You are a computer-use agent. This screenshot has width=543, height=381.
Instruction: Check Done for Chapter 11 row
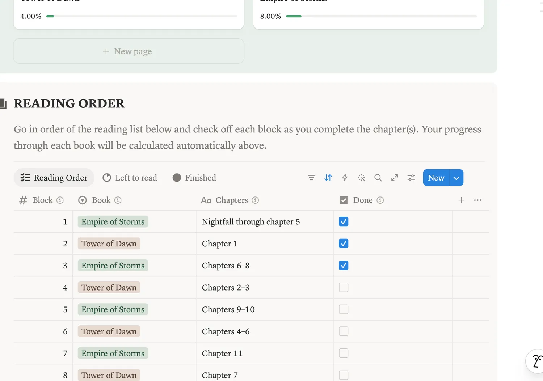click(x=344, y=353)
